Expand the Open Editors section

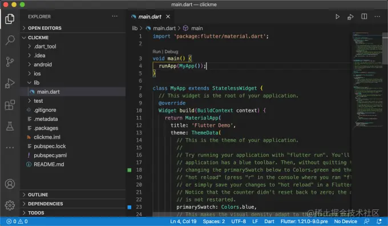pyautogui.click(x=73, y=28)
